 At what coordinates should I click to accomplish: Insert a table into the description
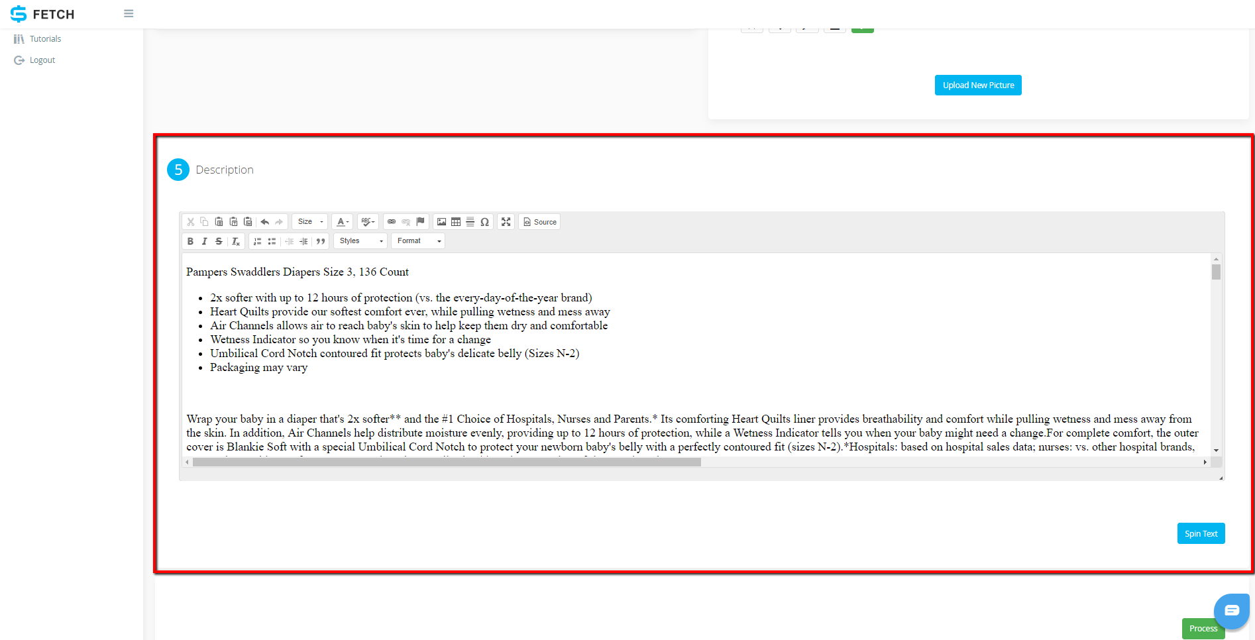[x=456, y=222]
